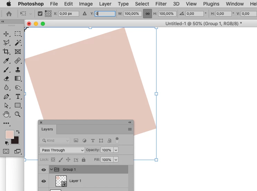Lock image pixels brush icon
Screen dimensions: 257x191
(x=61, y=160)
